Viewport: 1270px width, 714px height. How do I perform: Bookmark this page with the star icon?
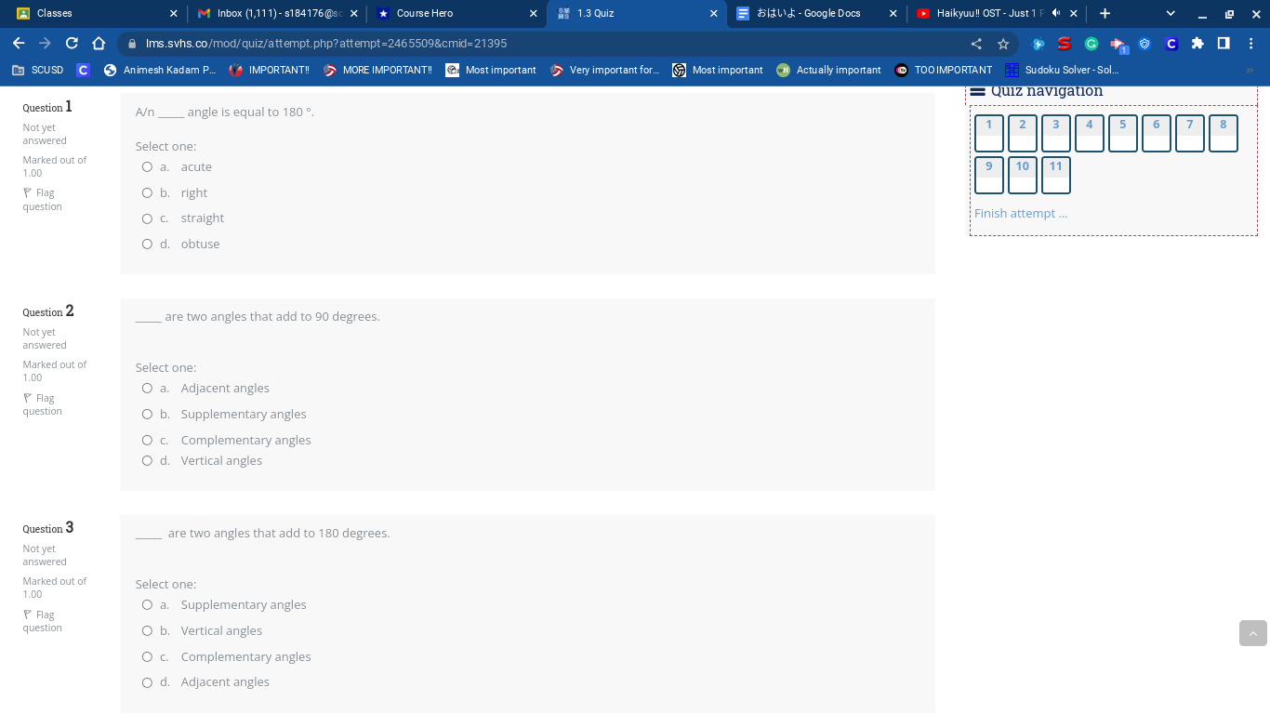(1003, 44)
